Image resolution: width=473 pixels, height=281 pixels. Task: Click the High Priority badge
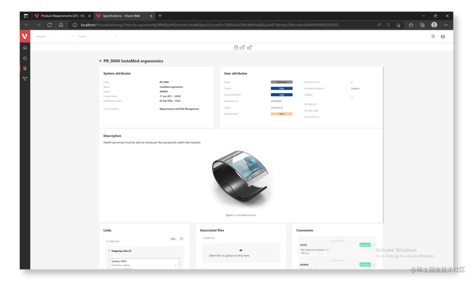281,89
